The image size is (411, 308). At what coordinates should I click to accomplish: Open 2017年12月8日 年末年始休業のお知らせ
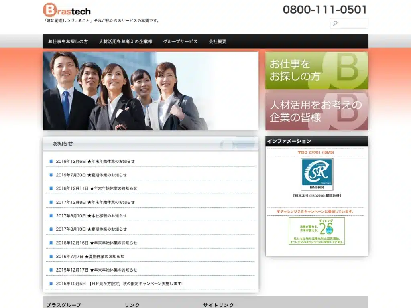click(95, 202)
